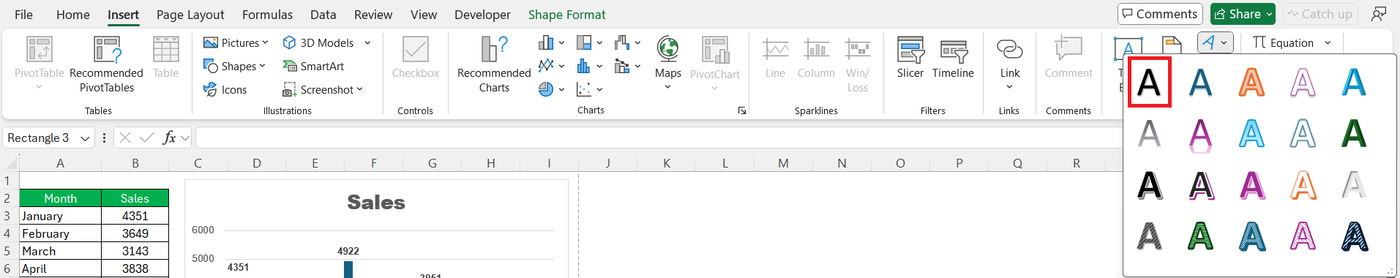Click the Recommended Charts button
This screenshot has height=278, width=1400.
pyautogui.click(x=494, y=64)
